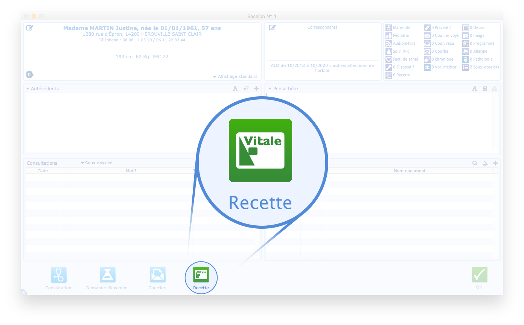The width and height of the screenshot is (524, 325).
Task: Open the Pédiatrie module
Action: 397,35
